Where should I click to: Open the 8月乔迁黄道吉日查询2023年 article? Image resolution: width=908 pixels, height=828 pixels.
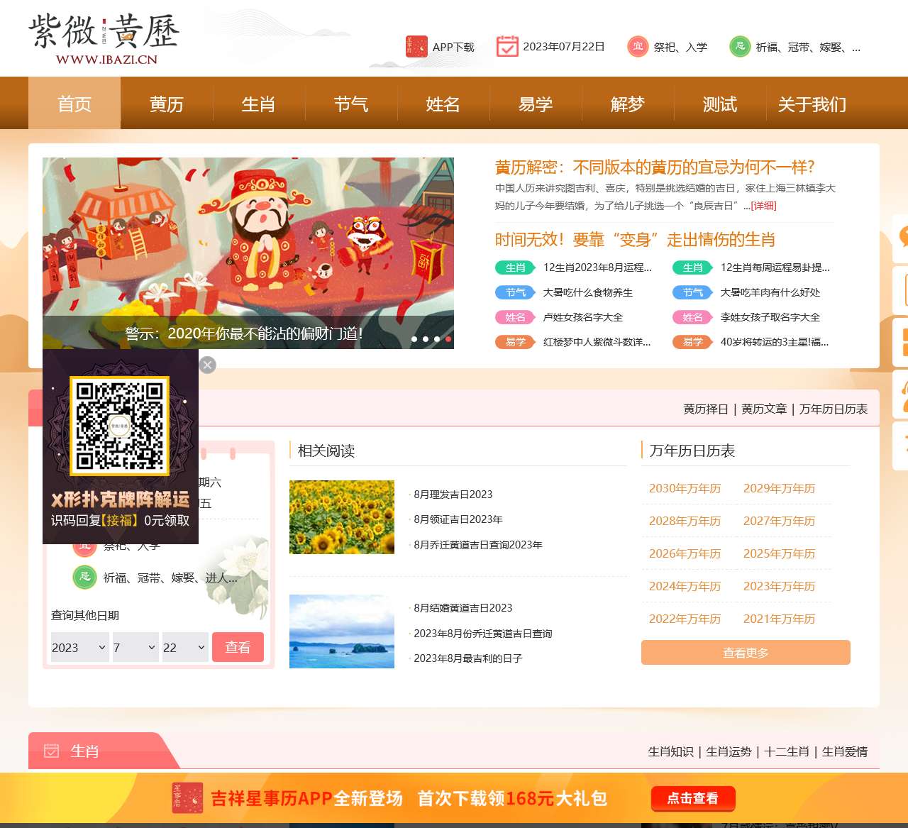(x=478, y=545)
